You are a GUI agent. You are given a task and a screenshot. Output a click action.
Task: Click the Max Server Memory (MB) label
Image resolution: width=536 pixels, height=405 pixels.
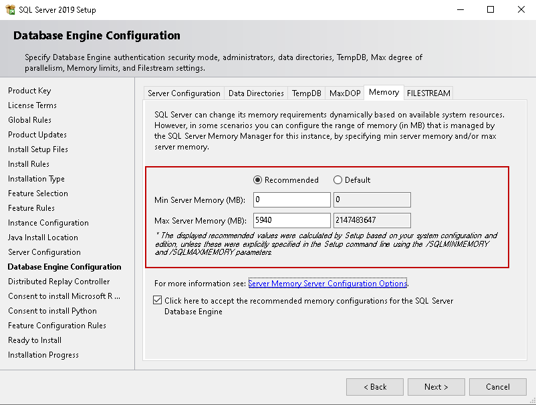pyautogui.click(x=200, y=221)
